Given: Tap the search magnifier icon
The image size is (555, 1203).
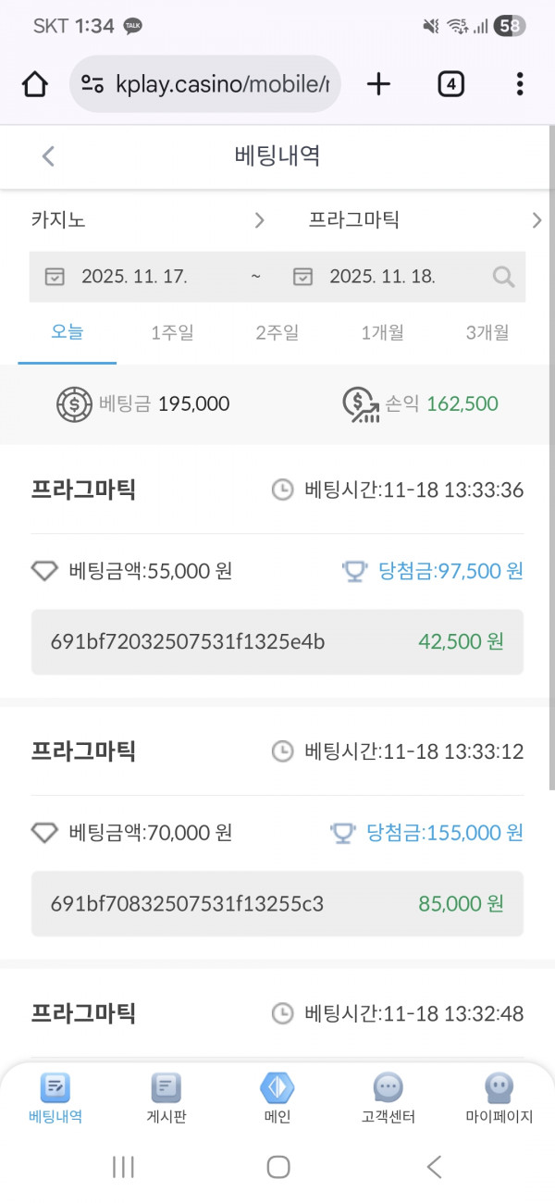Looking at the screenshot, I should (503, 276).
